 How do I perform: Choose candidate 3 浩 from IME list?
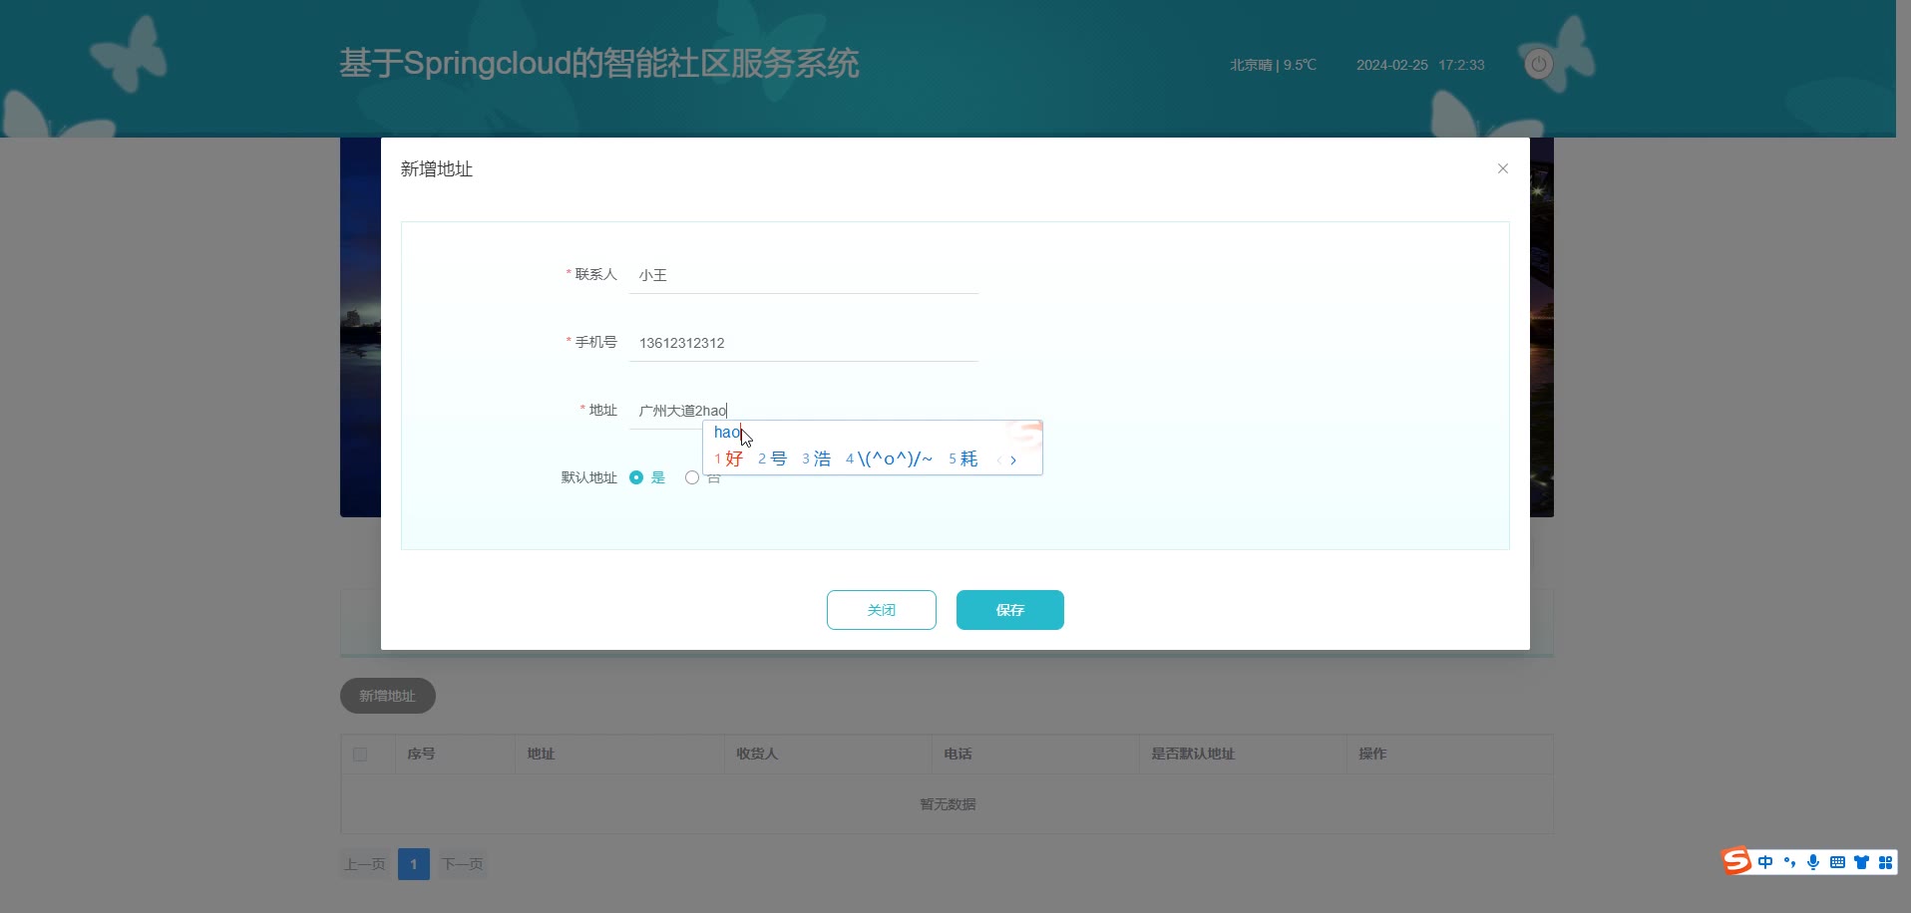coord(817,458)
